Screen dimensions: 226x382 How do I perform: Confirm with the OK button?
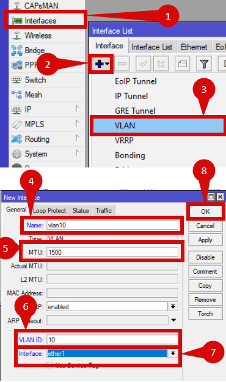(205, 211)
